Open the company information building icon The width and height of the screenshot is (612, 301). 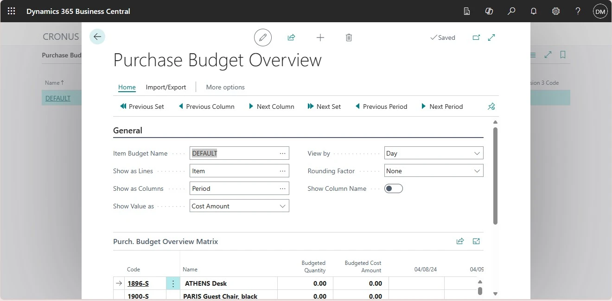coord(467,11)
